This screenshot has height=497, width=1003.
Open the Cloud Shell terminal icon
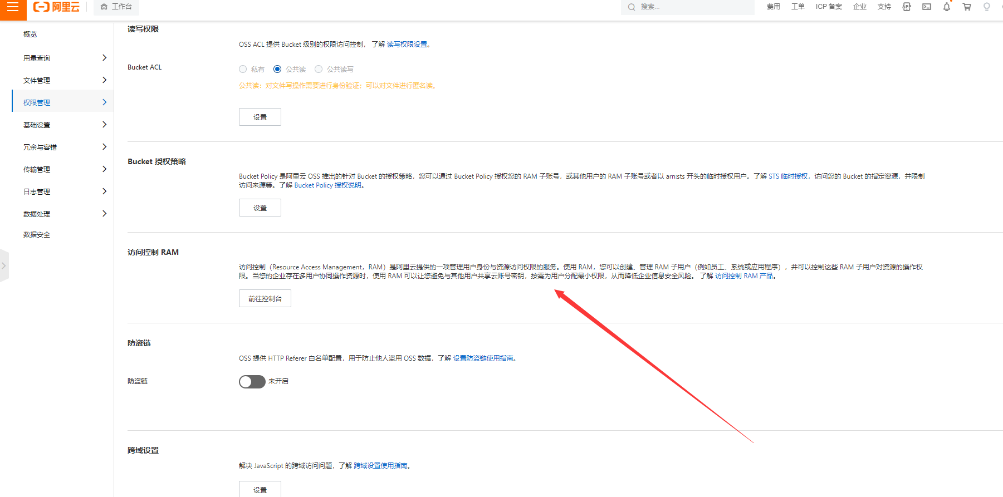[927, 7]
